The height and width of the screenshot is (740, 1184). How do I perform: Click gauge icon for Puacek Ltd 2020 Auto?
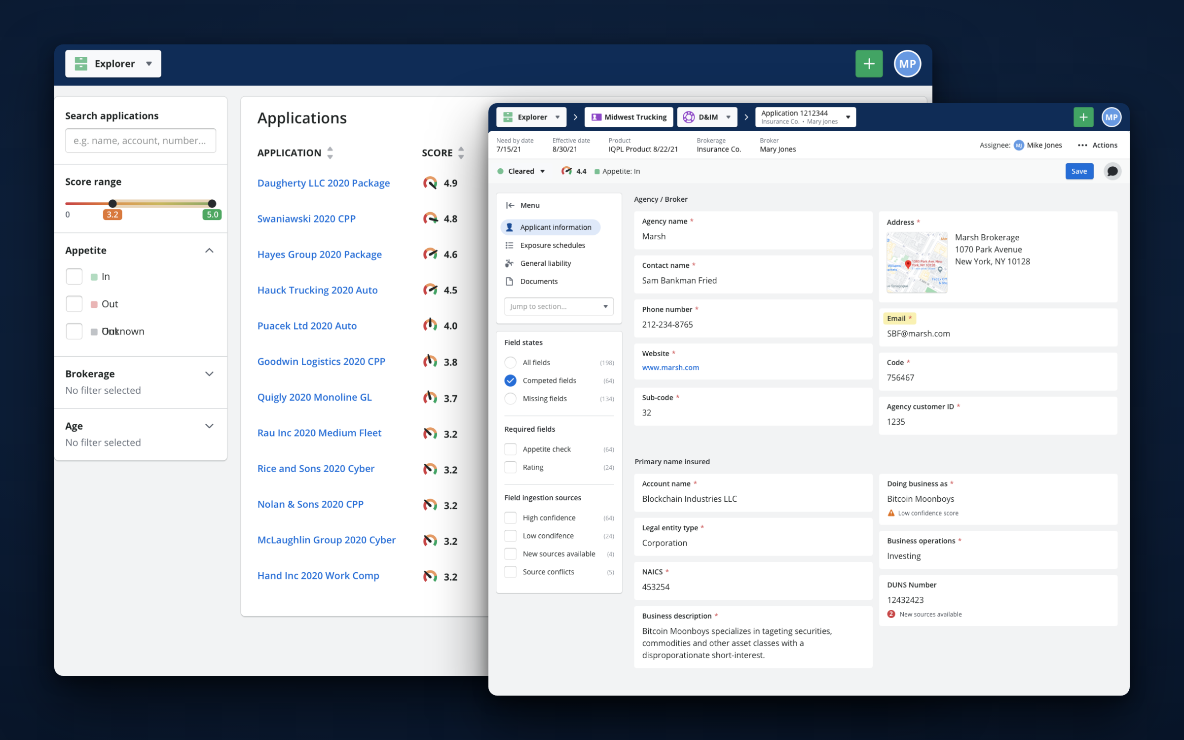(x=430, y=325)
